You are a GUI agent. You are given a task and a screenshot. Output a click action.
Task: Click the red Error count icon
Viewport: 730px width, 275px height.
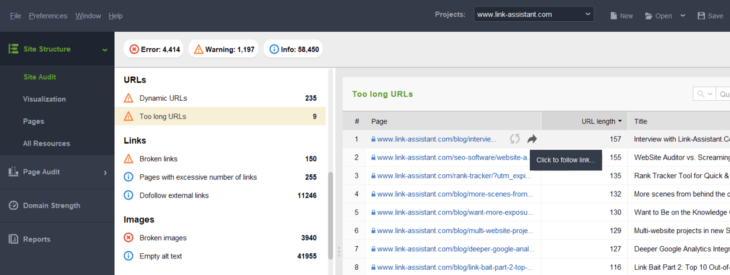click(134, 49)
